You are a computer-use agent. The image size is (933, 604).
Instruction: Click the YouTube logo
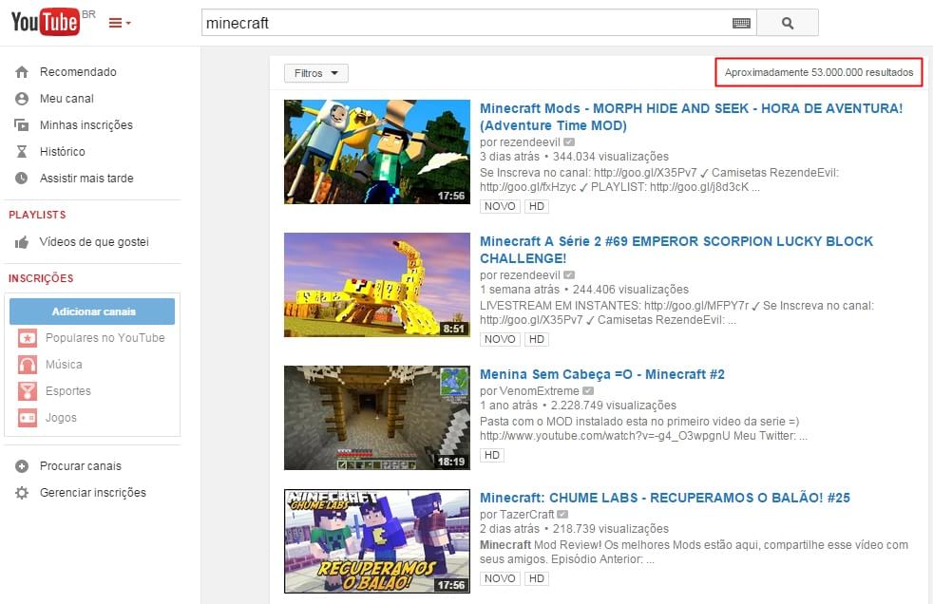tap(46, 22)
